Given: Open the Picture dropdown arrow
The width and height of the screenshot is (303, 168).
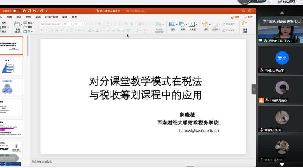Looking at the screenshot, I should tap(176, 25).
